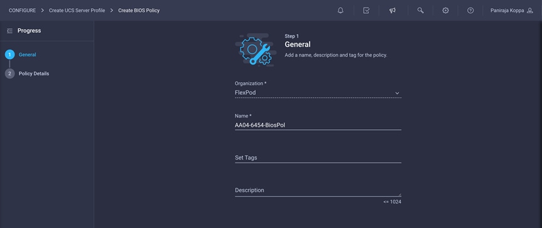
Task: Open the settings gear icon
Action: tap(445, 10)
